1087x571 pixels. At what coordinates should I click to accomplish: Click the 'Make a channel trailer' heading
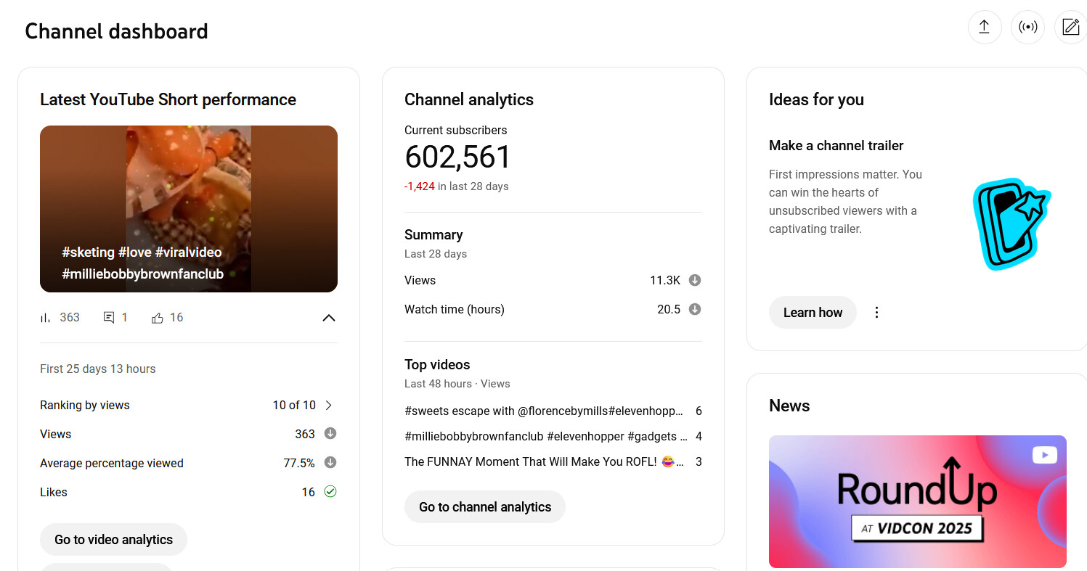click(x=836, y=145)
